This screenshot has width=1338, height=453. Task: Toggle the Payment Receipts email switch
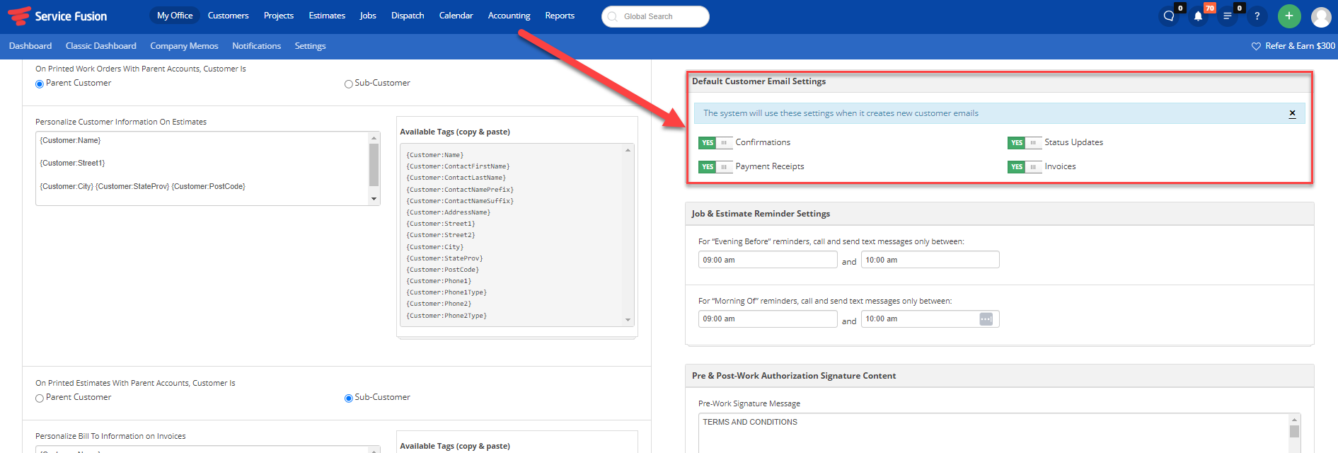click(715, 166)
